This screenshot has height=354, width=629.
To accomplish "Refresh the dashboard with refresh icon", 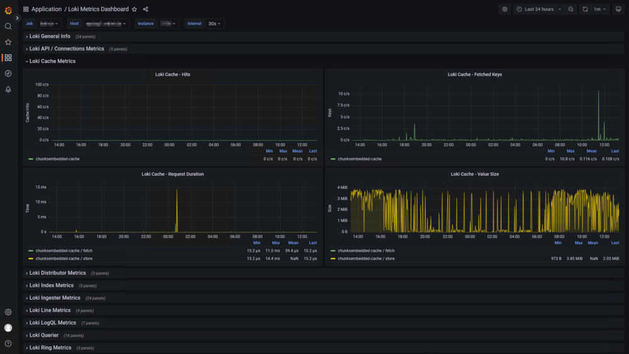I will (x=585, y=9).
